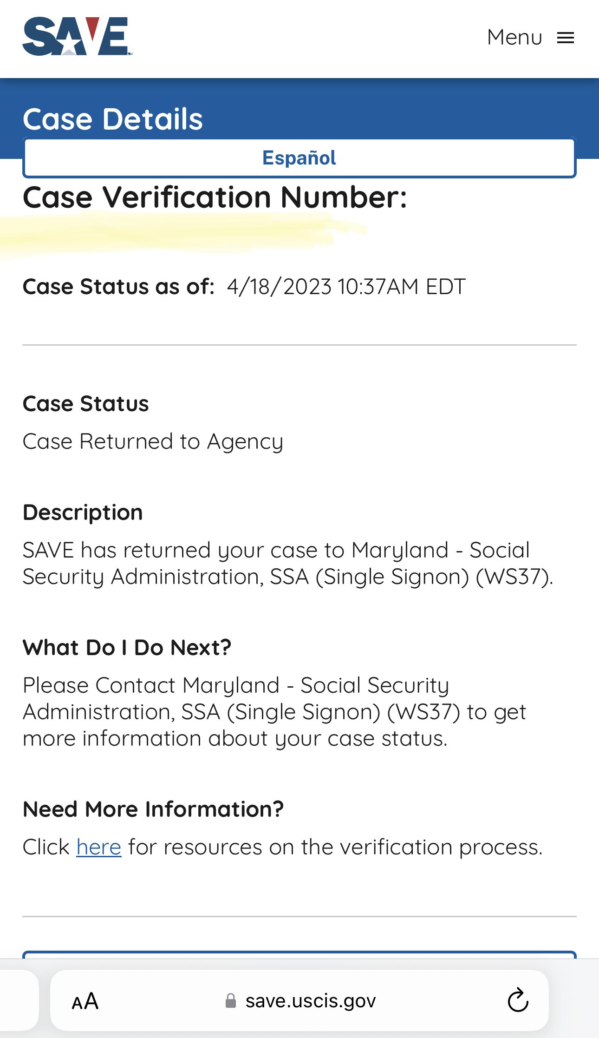Open the Menu label
This screenshot has height=1038, width=599.
click(514, 37)
